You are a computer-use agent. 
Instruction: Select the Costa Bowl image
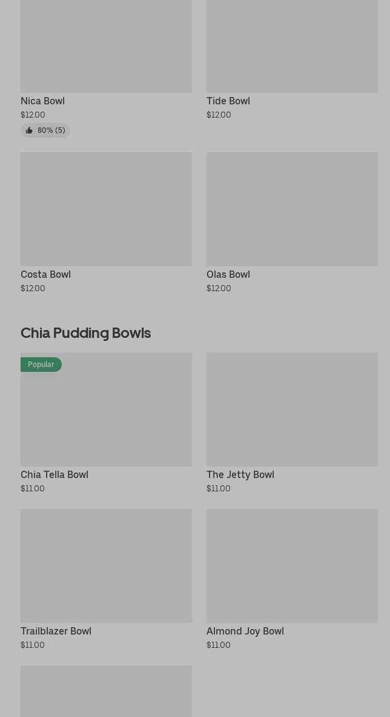point(106,209)
